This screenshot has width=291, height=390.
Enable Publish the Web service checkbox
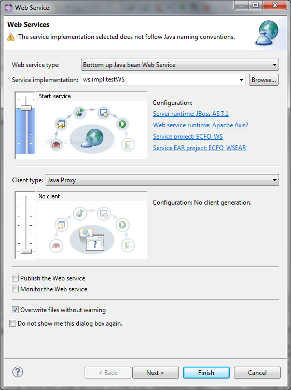(x=16, y=278)
